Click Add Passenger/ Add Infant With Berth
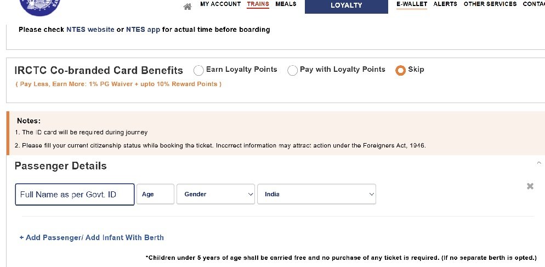 92,237
